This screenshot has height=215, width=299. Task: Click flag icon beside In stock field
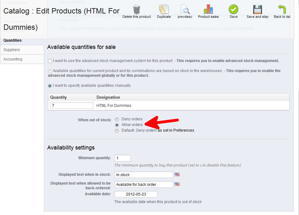(x=177, y=174)
